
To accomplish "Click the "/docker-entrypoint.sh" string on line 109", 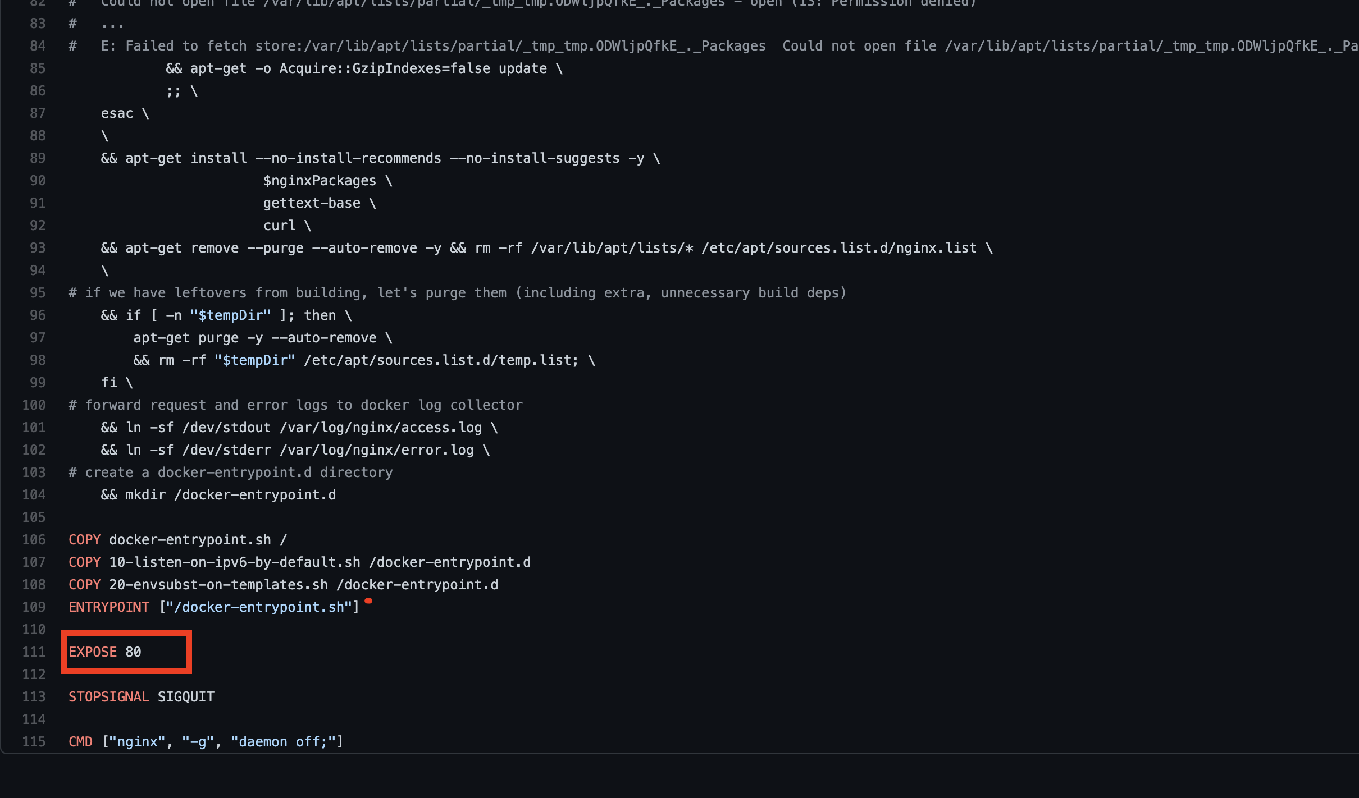I will 259,607.
